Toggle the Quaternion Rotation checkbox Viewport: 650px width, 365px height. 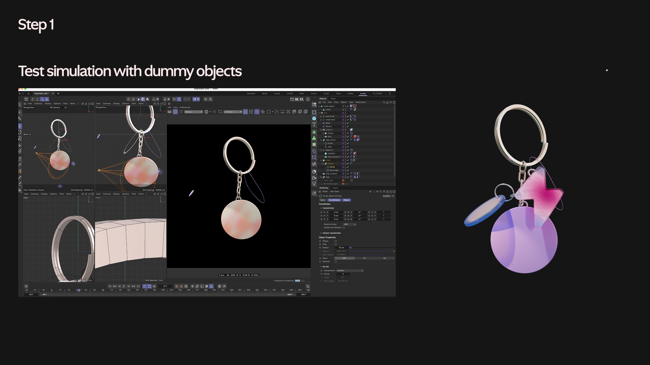(344, 227)
